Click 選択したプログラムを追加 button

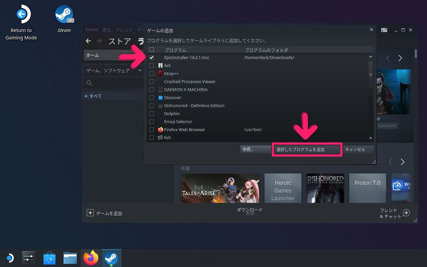pyautogui.click(x=307, y=149)
